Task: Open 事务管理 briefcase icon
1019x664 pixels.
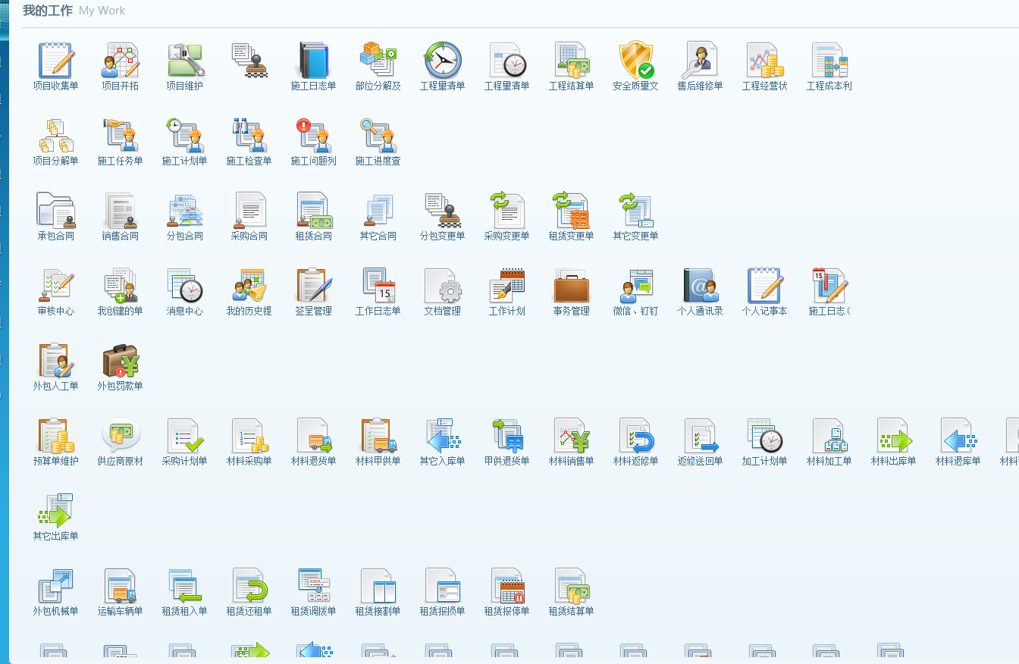Action: (571, 286)
